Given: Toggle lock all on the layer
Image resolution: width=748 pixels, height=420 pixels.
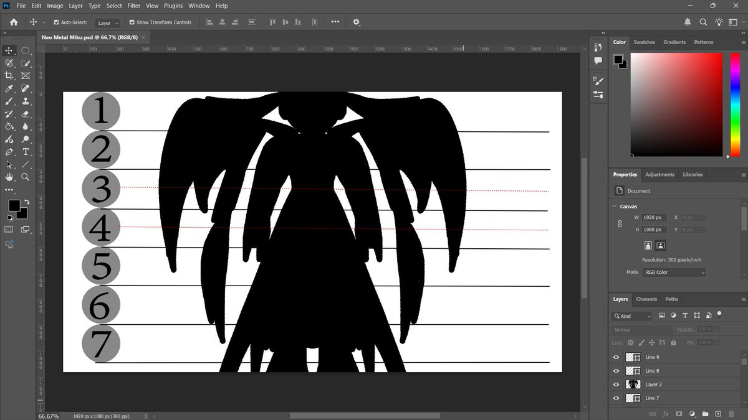Looking at the screenshot, I should pos(673,343).
